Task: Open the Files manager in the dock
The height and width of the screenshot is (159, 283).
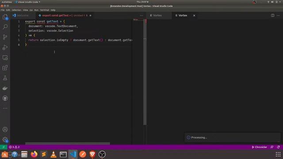Action: (x=24, y=154)
